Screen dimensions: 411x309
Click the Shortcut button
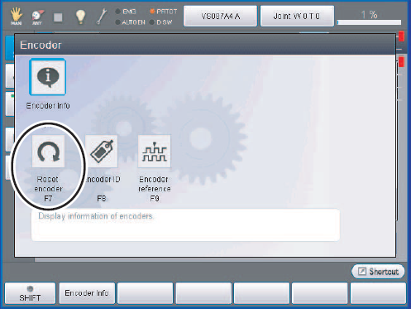point(378,272)
